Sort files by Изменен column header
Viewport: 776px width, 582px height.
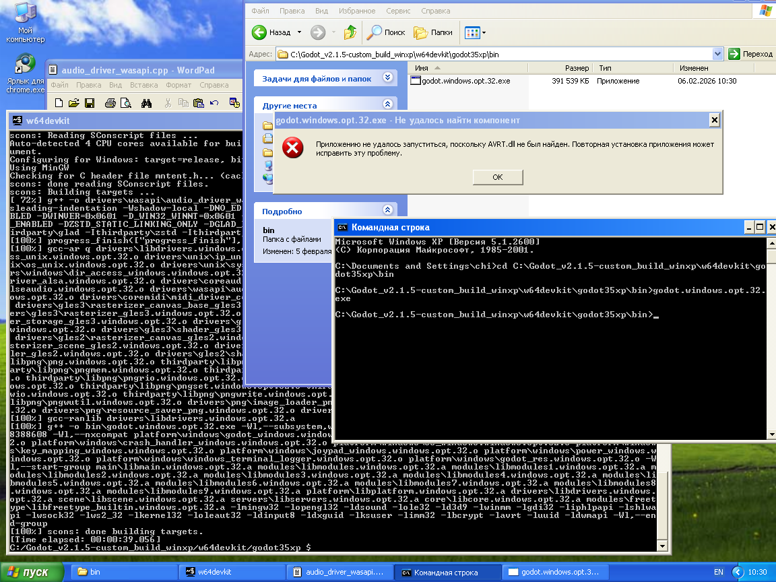(713, 68)
